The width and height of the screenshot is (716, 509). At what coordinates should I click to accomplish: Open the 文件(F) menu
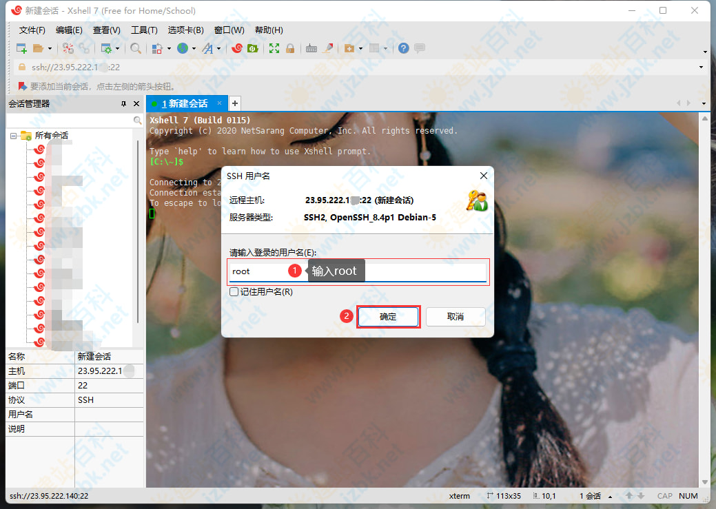click(32, 30)
